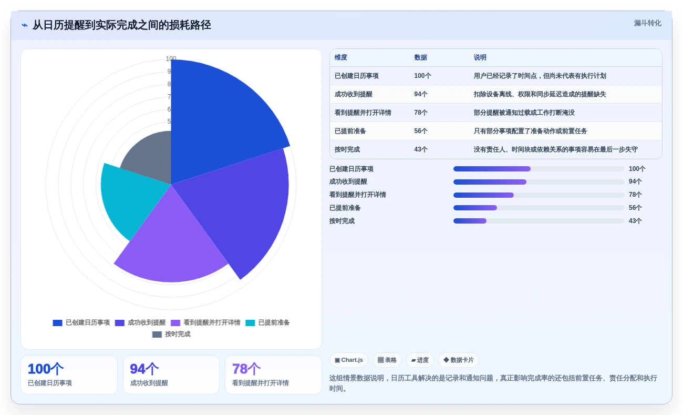The width and height of the screenshot is (683, 415).
Task: Click the 94个 成功收到提醒 stat card
Action: (x=171, y=374)
